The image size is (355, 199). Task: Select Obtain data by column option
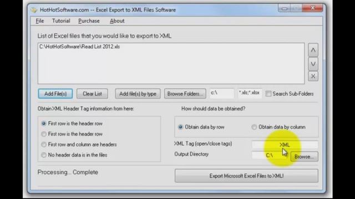pyautogui.click(x=254, y=127)
